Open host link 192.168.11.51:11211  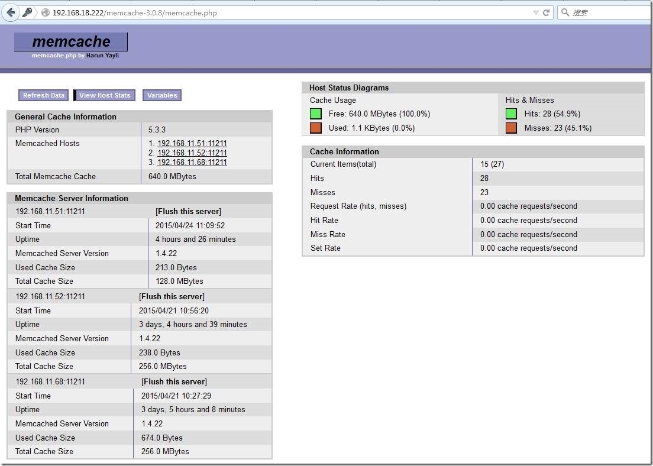(x=192, y=143)
